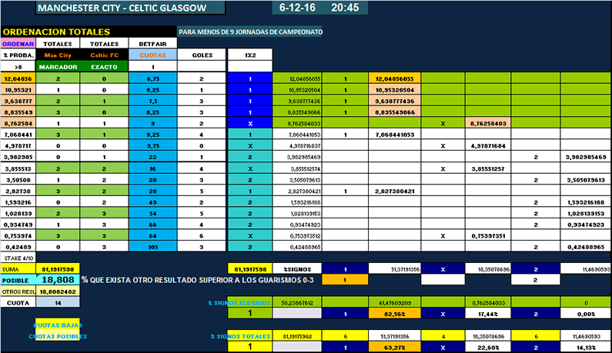
Task: Select the draw value 4,97871684
Action: pyautogui.click(x=488, y=146)
